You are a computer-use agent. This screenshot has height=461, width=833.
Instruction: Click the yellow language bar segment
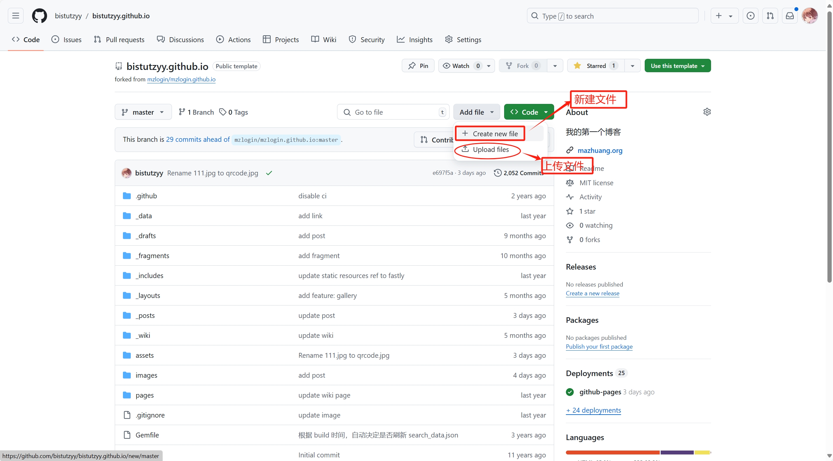[x=702, y=452]
